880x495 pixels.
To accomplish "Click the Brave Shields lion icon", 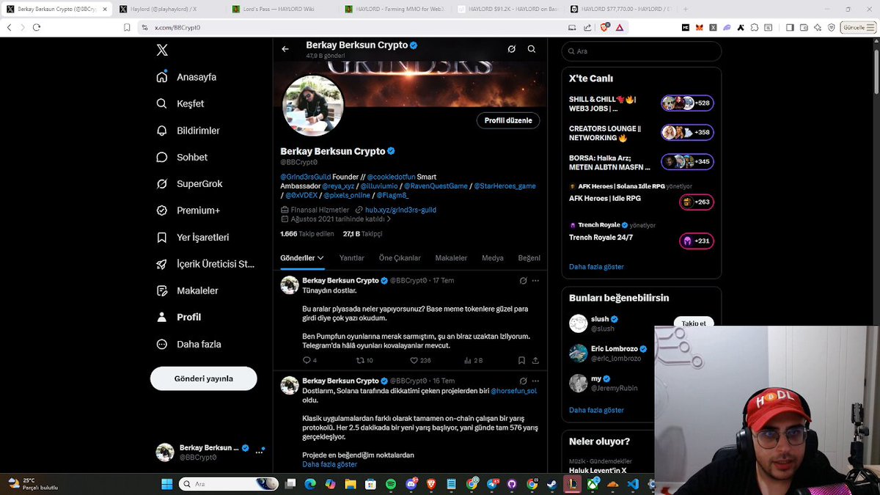I will (604, 27).
